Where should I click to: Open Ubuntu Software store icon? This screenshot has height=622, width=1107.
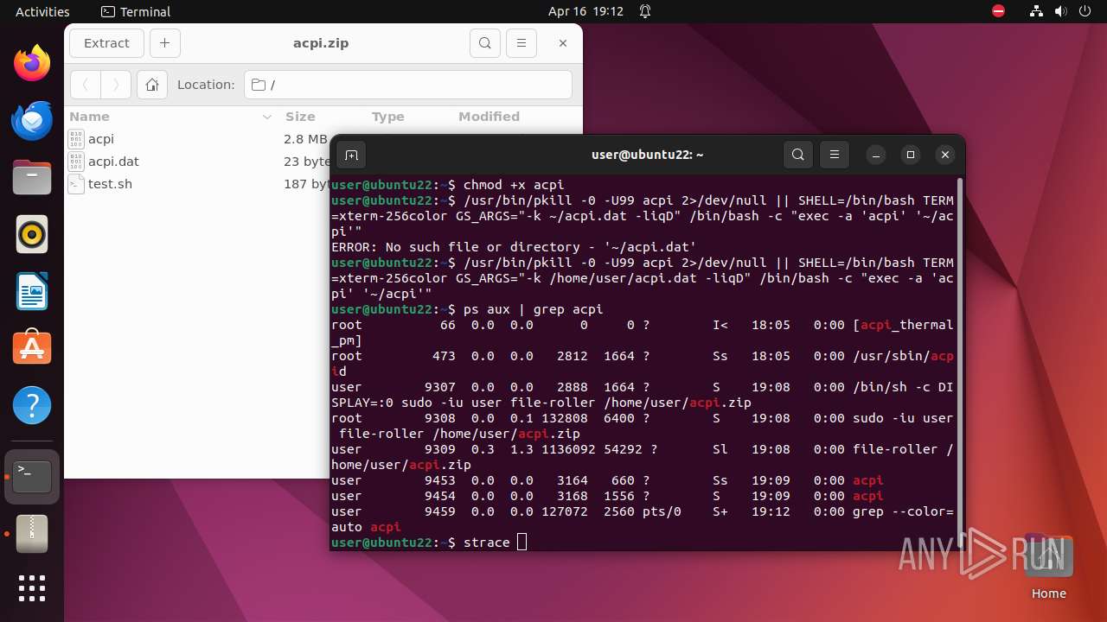[x=32, y=348]
